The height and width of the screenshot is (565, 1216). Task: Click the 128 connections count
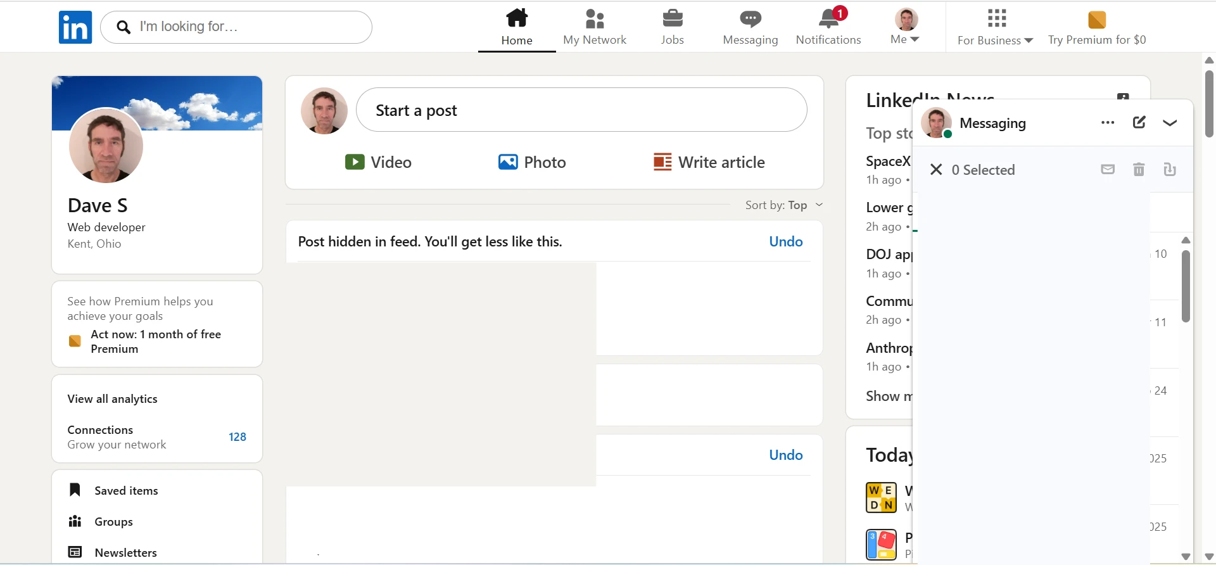(237, 437)
